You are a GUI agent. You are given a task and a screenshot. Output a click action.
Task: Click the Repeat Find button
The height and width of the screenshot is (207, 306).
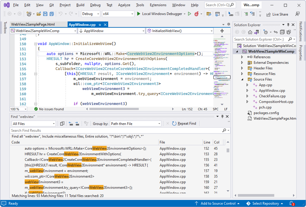(x=184, y=123)
